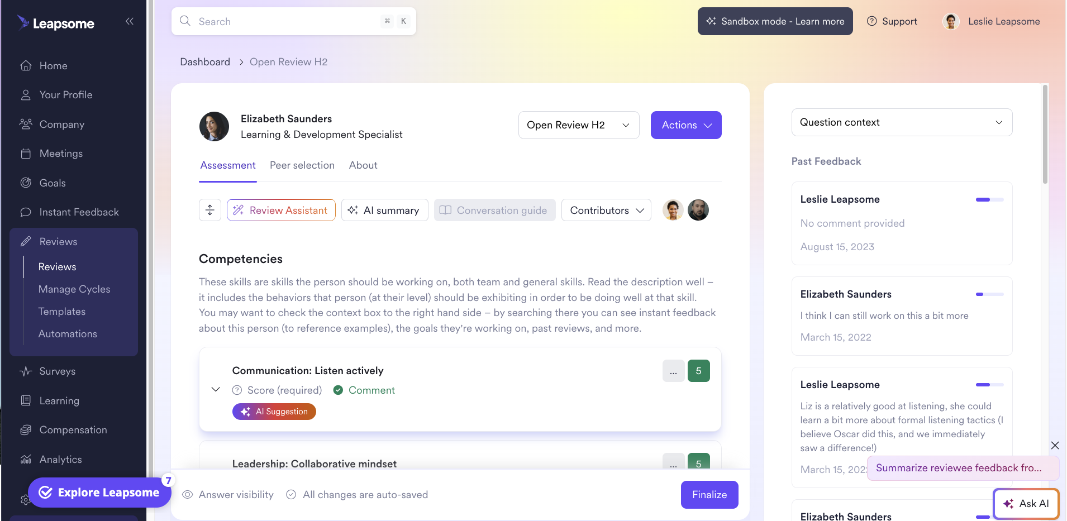Expand the Question context dropdown
This screenshot has height=521, width=1067.
pos(902,122)
